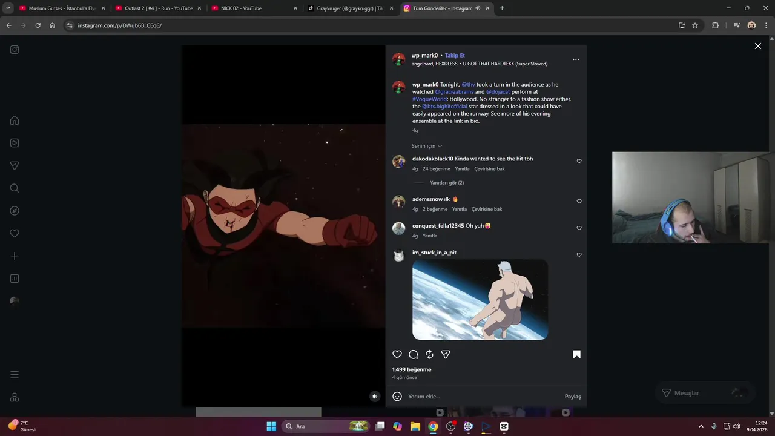The width and height of the screenshot is (775, 436).
Task: Open @dojacat mention in caption
Action: tap(498, 92)
